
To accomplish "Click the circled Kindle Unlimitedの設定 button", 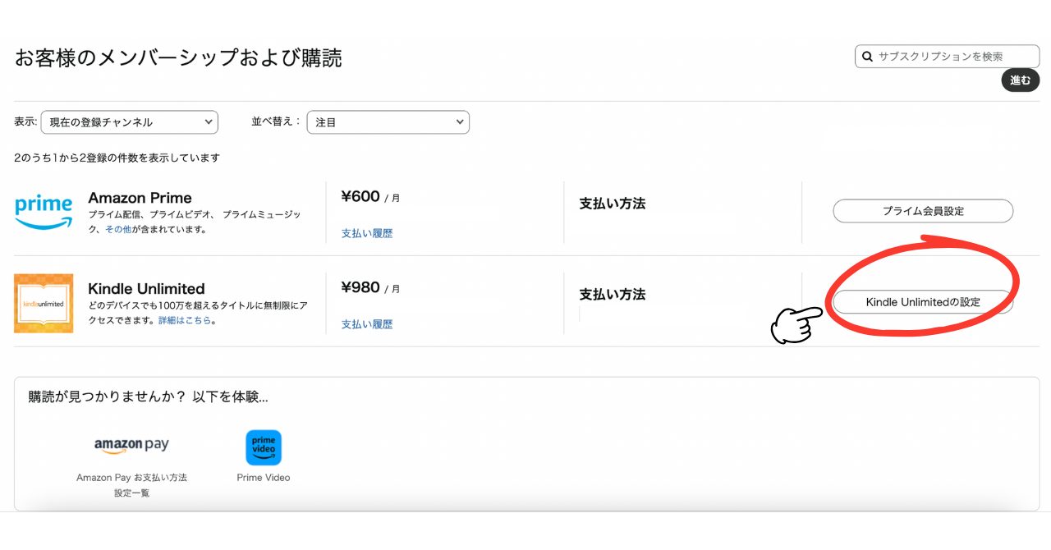I will (x=922, y=301).
